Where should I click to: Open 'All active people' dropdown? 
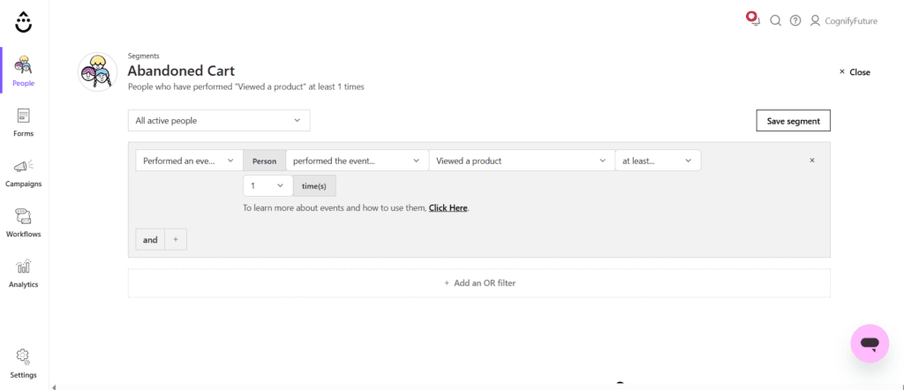click(x=219, y=120)
